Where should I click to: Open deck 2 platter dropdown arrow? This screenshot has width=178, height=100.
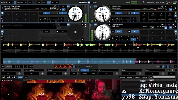pos(109,6)
